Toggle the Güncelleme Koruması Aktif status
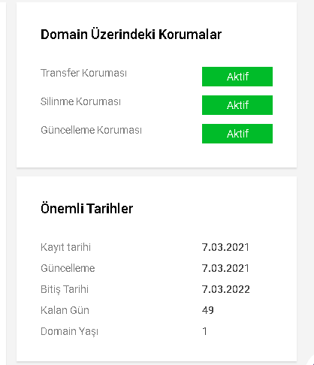 237,134
